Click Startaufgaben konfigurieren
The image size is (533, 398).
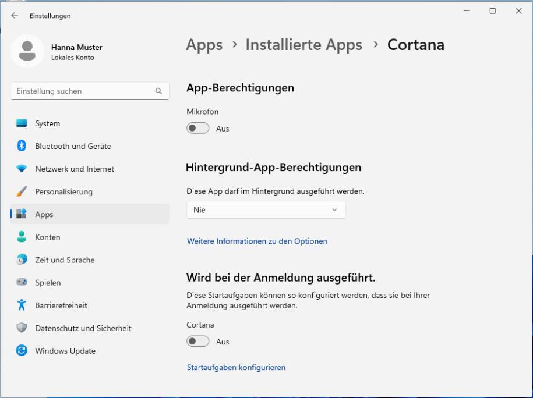point(235,367)
